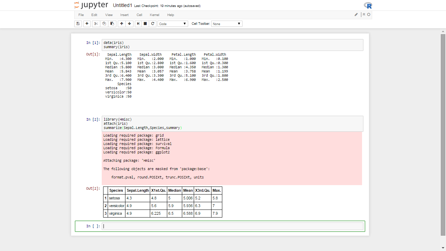Open the Kernel menu
446x251 pixels.
tap(154, 15)
